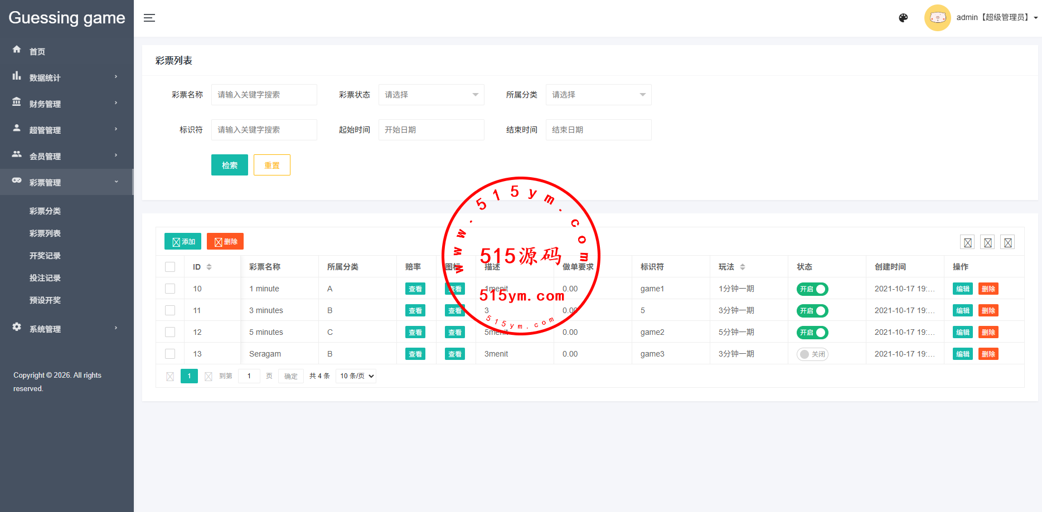Check the checkbox for row ID 11
Viewport: 1042px width, 512px height.
[x=170, y=310]
